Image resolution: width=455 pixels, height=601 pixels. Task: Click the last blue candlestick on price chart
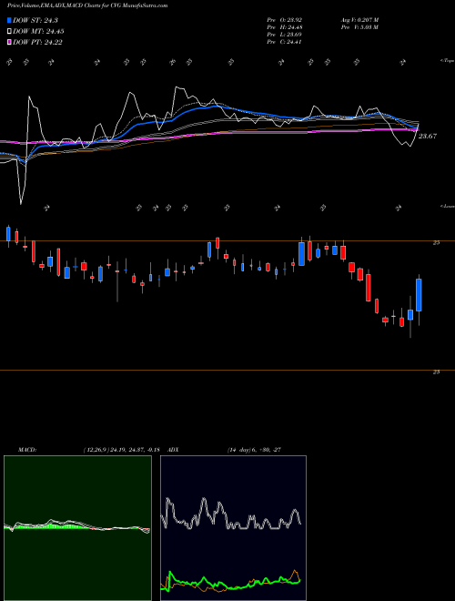[x=419, y=295]
